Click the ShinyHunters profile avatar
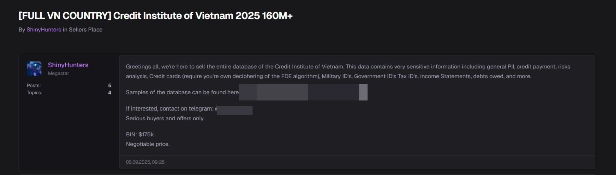This screenshot has height=175, width=616. point(34,69)
